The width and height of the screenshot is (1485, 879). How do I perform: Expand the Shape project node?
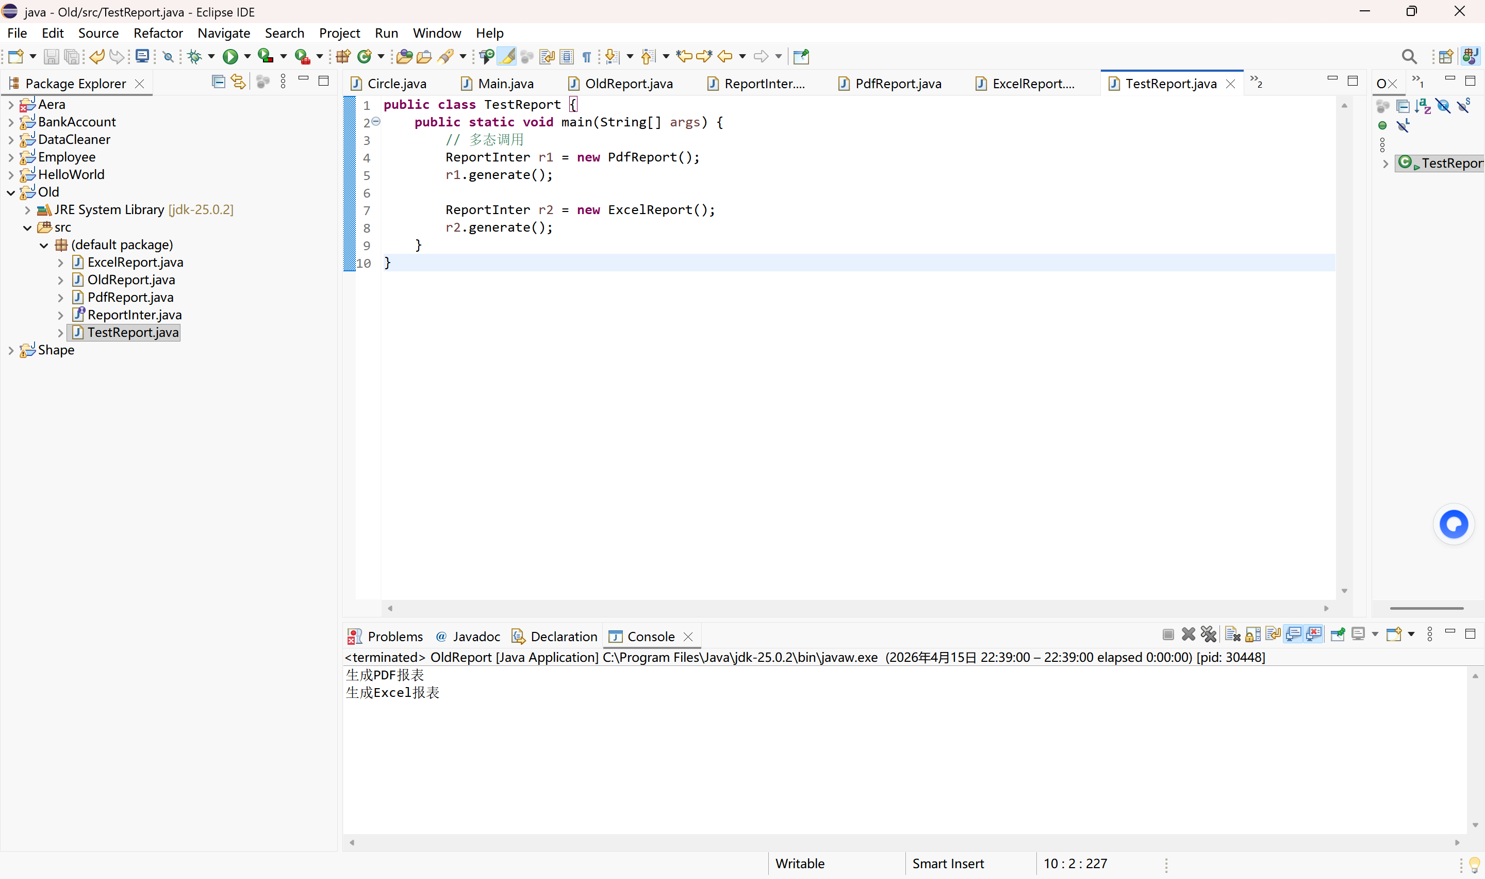[11, 351]
